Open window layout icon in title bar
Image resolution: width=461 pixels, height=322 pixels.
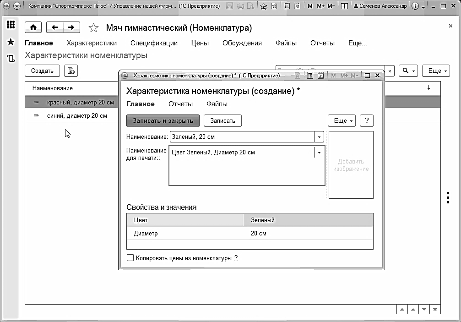[344, 6]
